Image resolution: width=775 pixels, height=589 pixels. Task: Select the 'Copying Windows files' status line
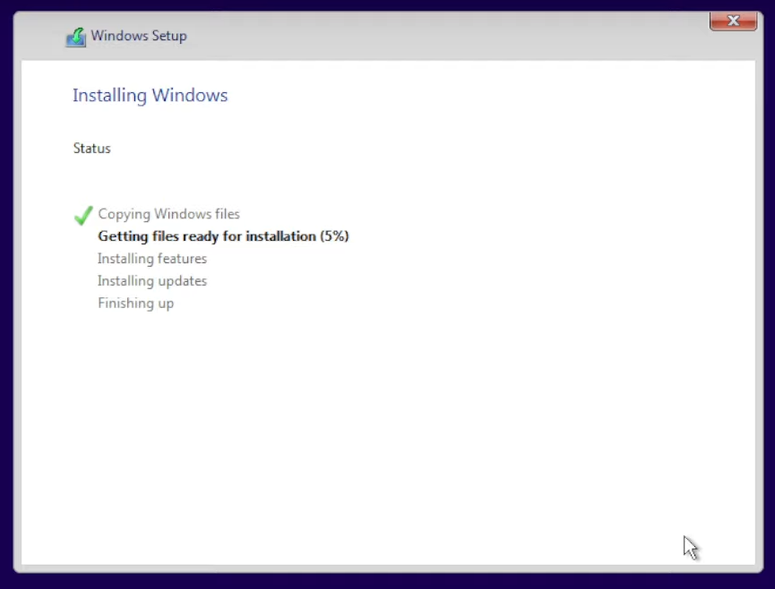point(168,214)
